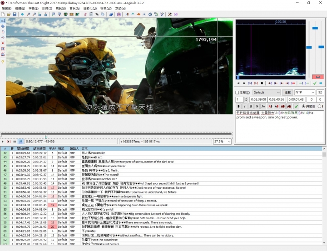This screenshot has width=327, height=251.
Task: Play the current line on video
Action: (9, 142)
